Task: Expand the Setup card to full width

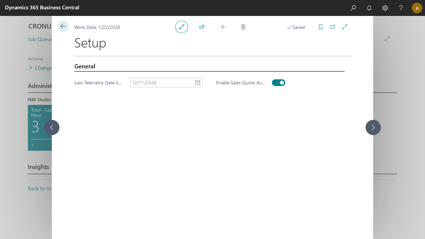Action: tap(345, 27)
